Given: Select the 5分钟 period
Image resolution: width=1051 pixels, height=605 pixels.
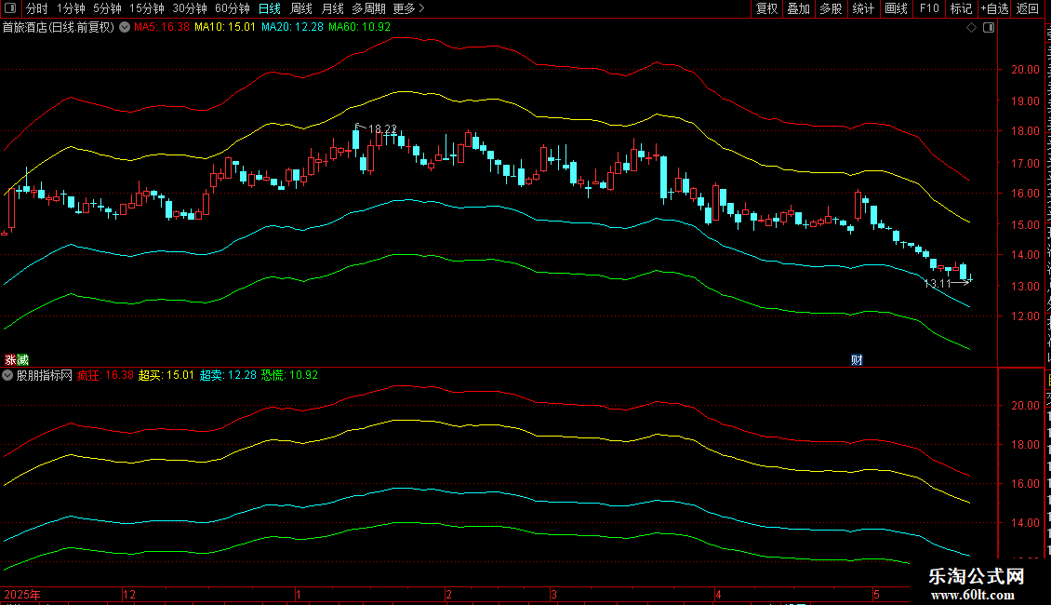Looking at the screenshot, I should coord(107,8).
